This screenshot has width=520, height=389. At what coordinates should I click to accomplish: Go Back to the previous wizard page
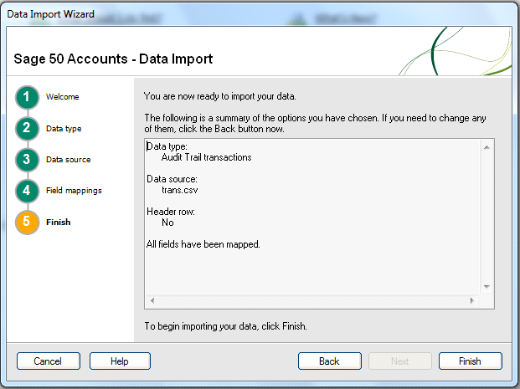[329, 361]
